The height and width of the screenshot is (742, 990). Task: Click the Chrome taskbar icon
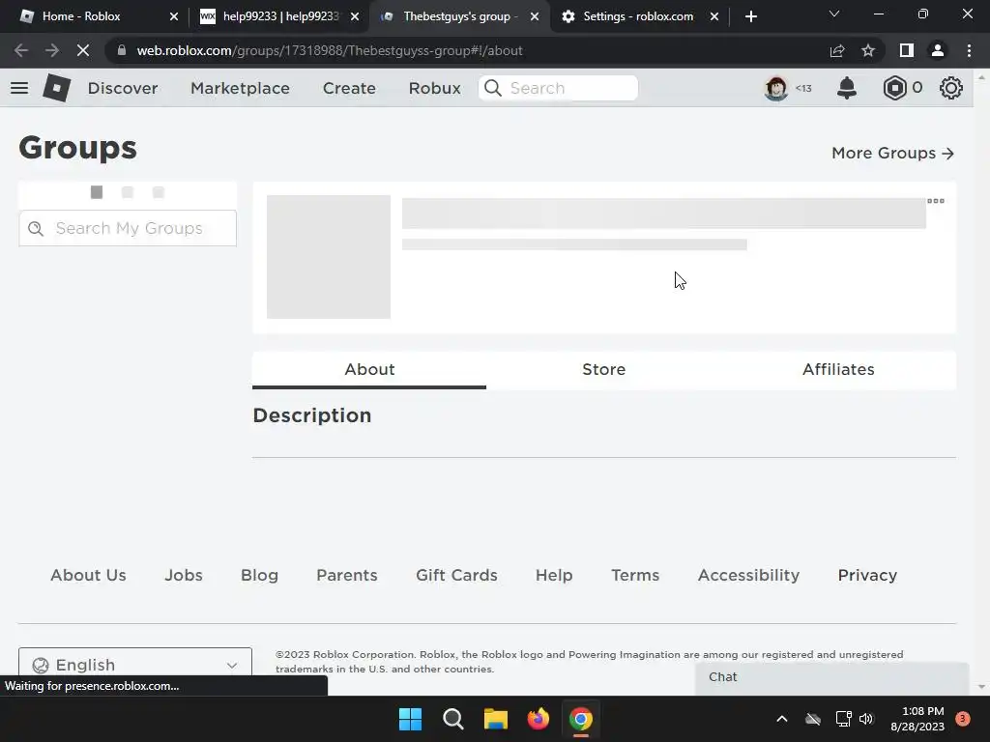click(581, 719)
